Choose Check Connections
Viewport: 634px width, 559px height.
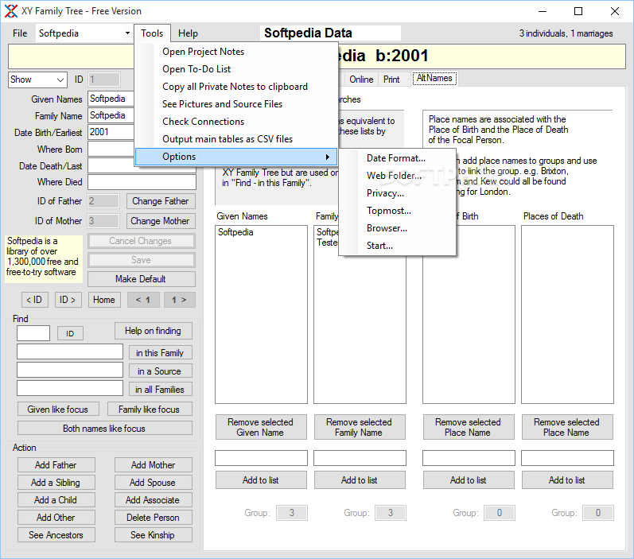coord(236,121)
